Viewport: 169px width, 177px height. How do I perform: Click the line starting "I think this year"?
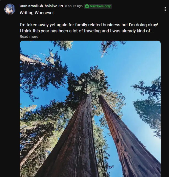click(x=85, y=31)
